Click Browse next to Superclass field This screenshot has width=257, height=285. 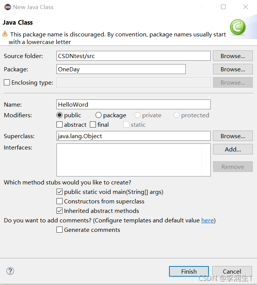(233, 136)
